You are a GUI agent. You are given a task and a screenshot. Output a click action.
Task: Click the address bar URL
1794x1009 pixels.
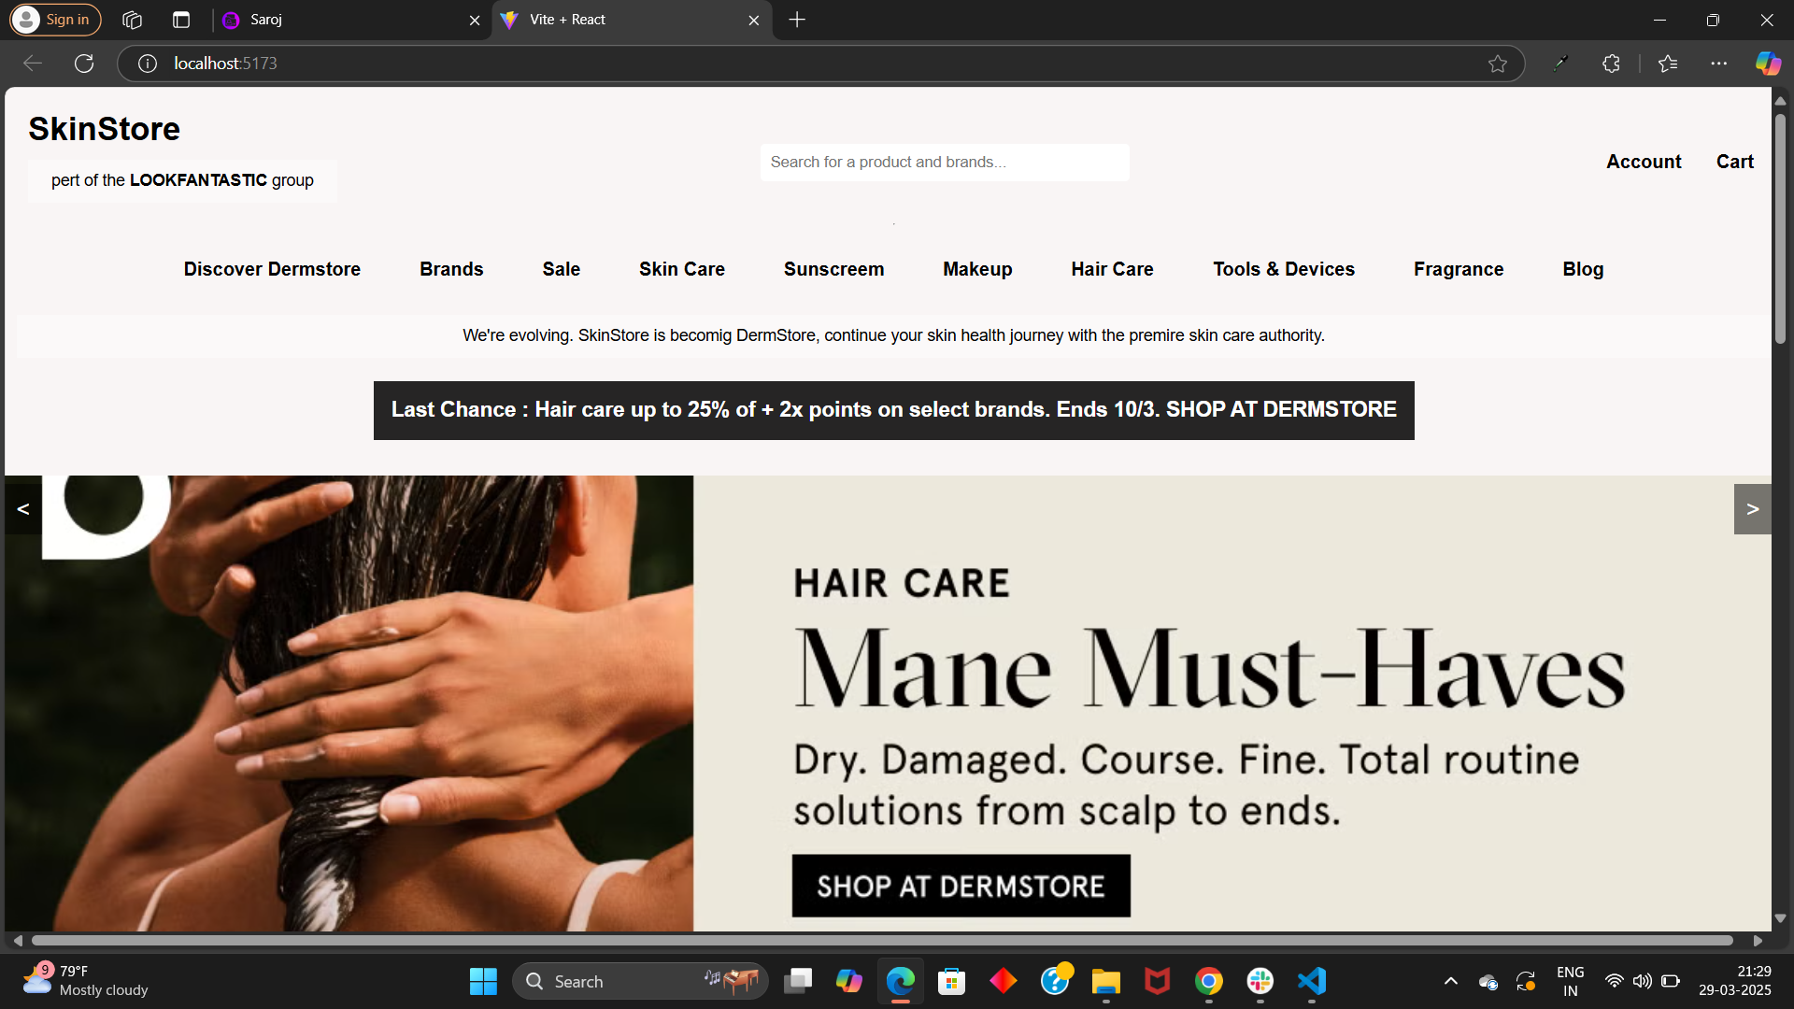coord(225,64)
